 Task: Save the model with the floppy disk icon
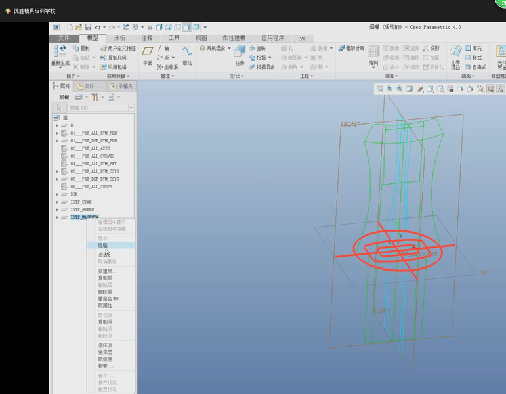click(x=88, y=27)
